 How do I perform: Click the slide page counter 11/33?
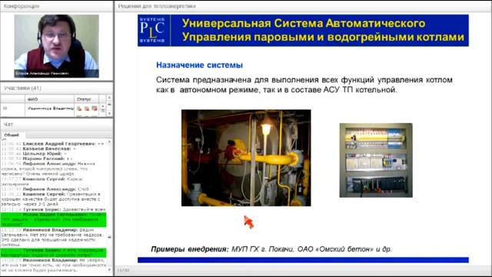tap(123, 270)
